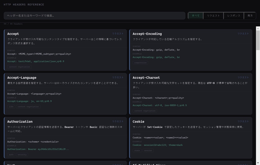
Task: Click the Accept example text/html line
Action: coord(36,61)
